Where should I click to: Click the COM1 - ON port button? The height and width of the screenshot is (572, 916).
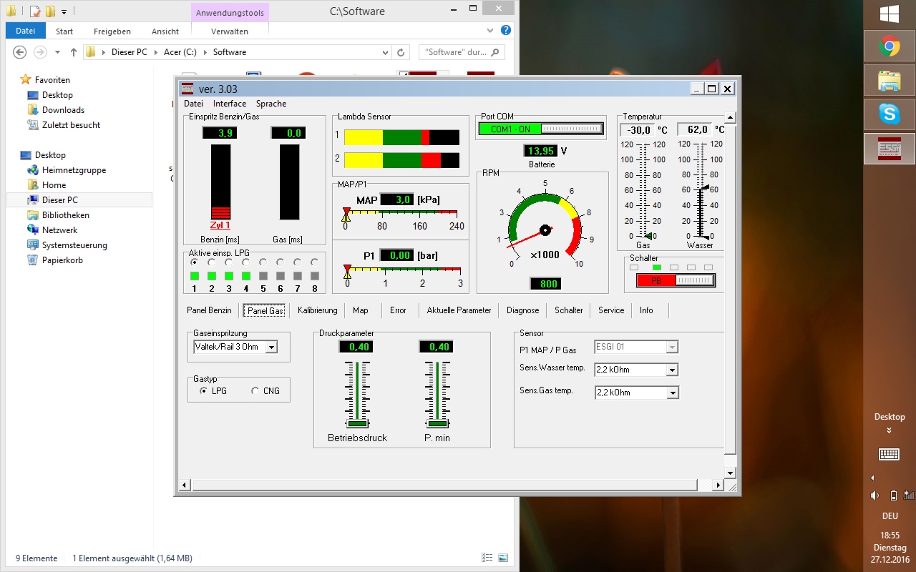(540, 129)
